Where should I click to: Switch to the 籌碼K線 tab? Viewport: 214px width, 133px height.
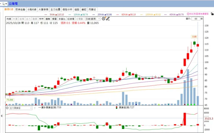click(x=9, y=9)
